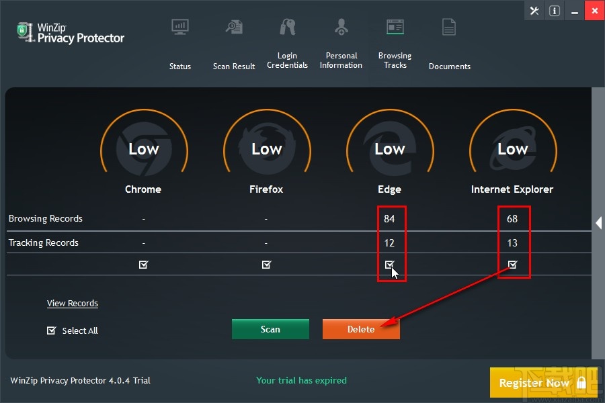Viewport: 605px width, 403px height.
Task: Click the Internet Explorer tracking records value 13
Action: click(512, 243)
